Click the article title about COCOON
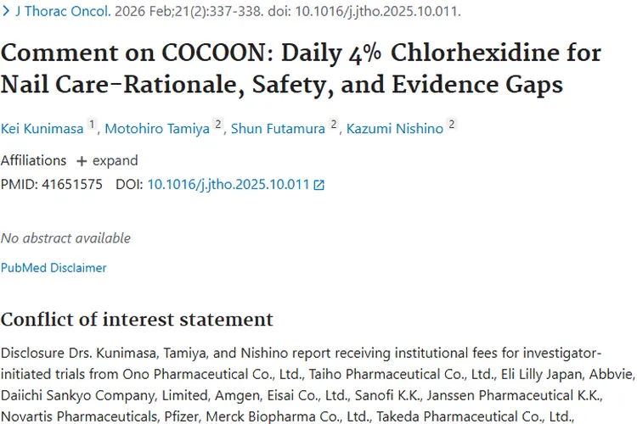The height and width of the screenshot is (424, 637). tap(301, 69)
